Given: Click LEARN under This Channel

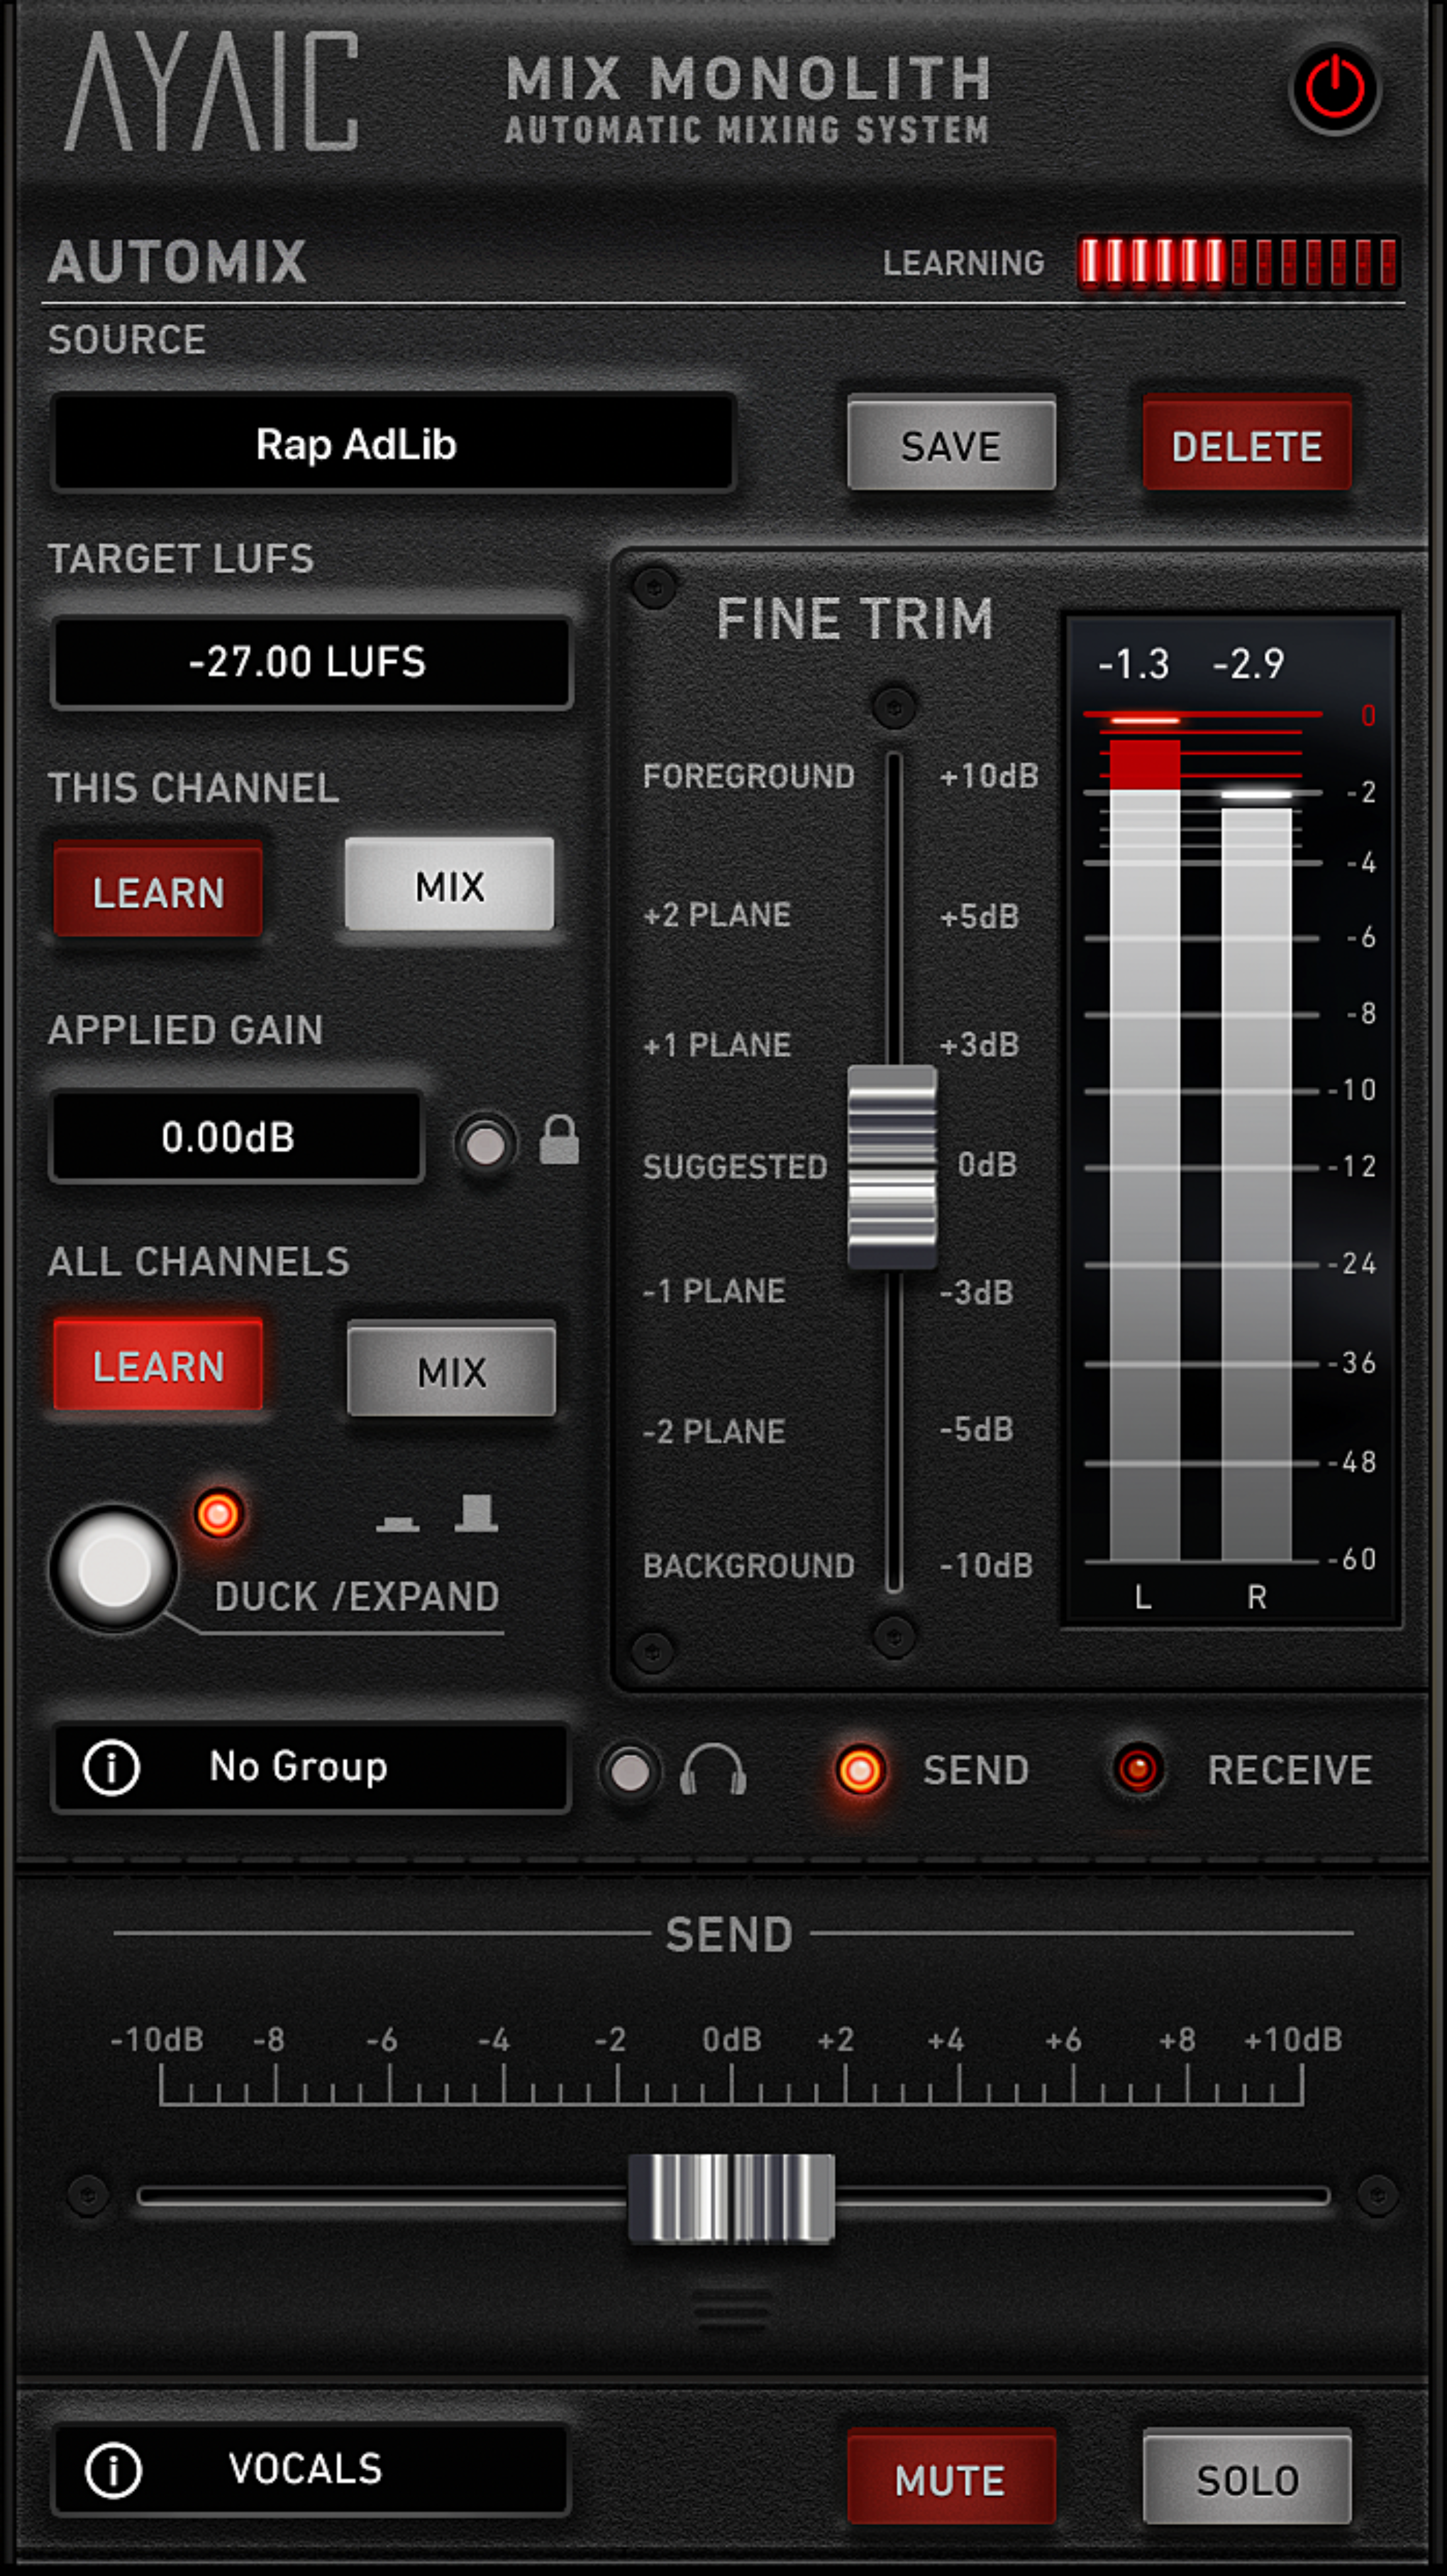Looking at the screenshot, I should (x=158, y=890).
